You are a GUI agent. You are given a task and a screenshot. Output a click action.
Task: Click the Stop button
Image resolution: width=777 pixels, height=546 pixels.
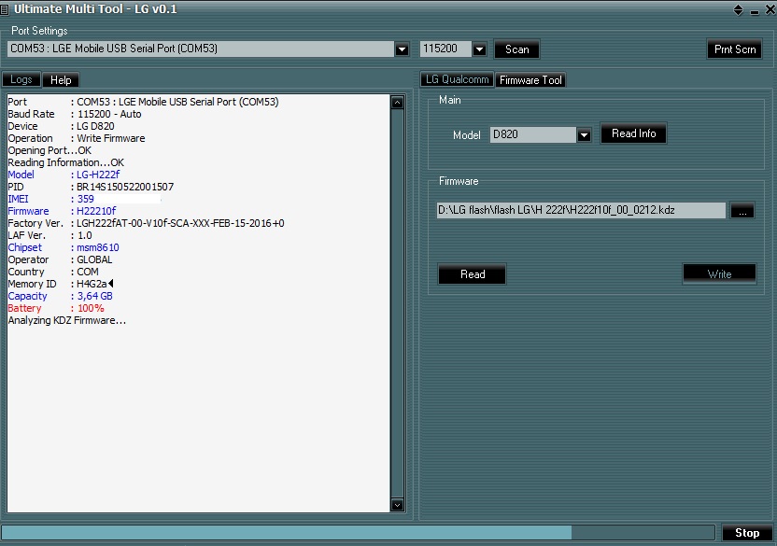click(x=747, y=533)
